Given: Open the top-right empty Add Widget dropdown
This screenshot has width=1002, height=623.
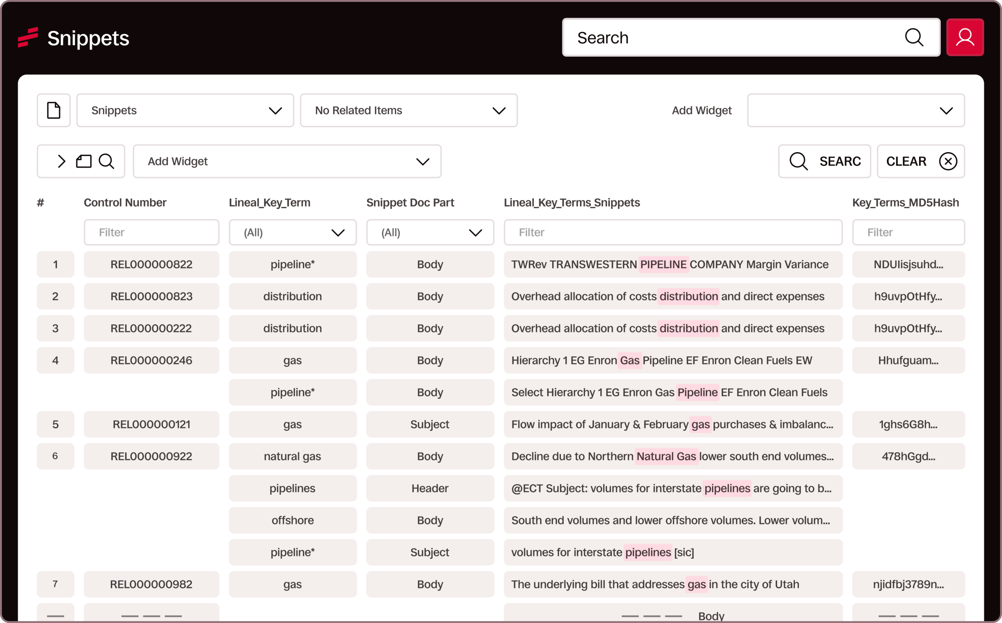Looking at the screenshot, I should point(856,110).
